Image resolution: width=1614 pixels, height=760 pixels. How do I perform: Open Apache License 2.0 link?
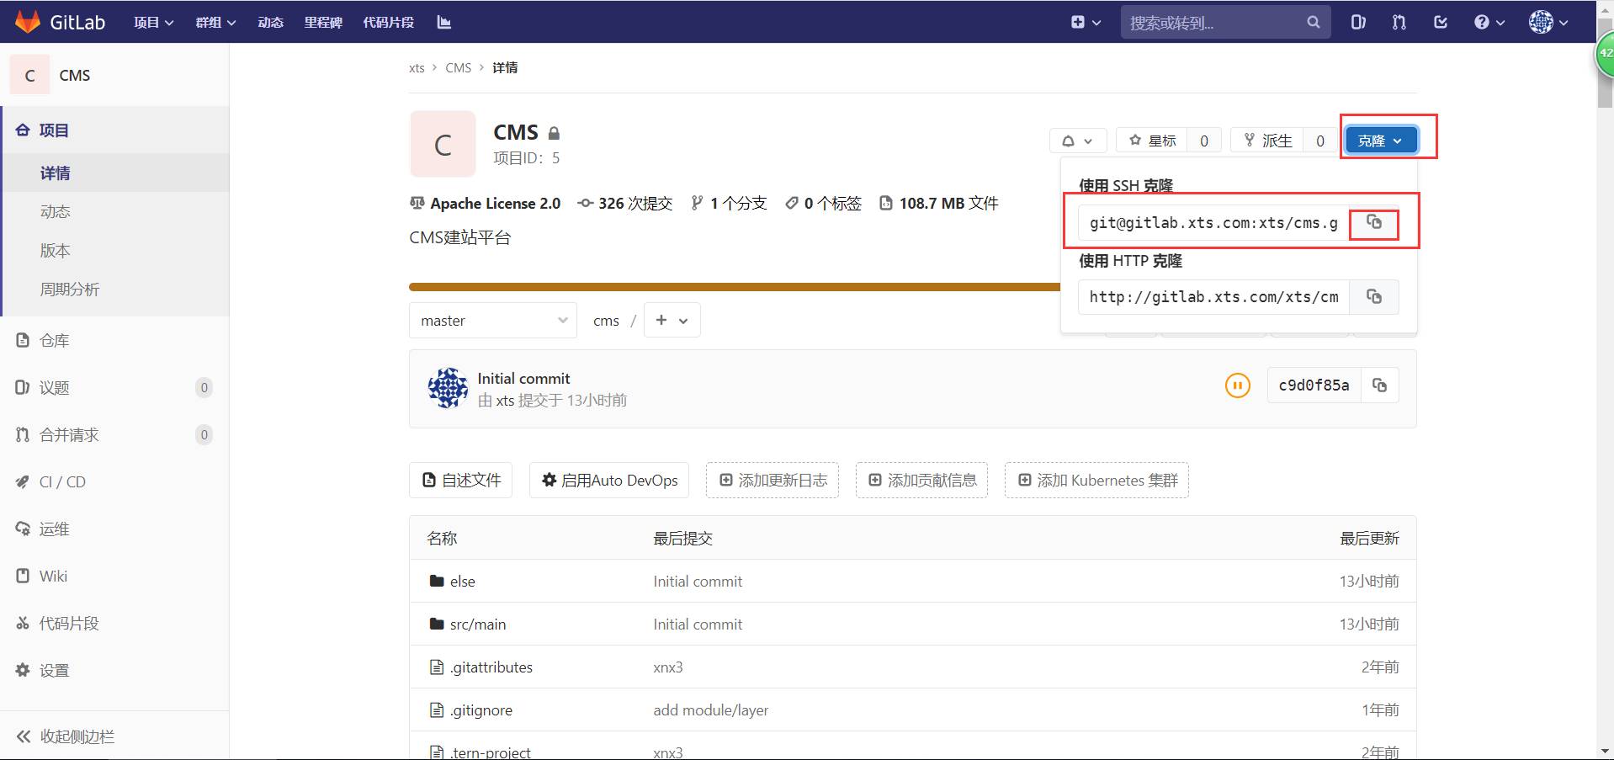point(486,203)
